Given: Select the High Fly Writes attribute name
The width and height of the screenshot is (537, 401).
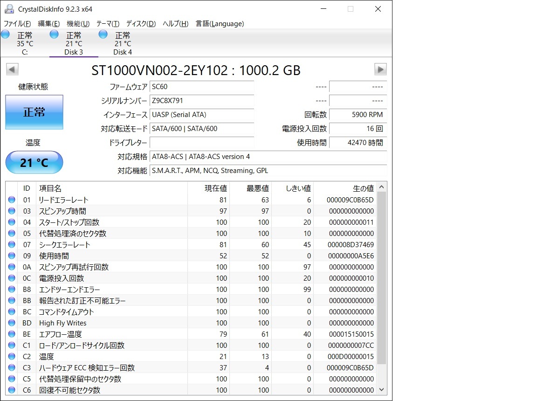Looking at the screenshot, I should (62, 323).
